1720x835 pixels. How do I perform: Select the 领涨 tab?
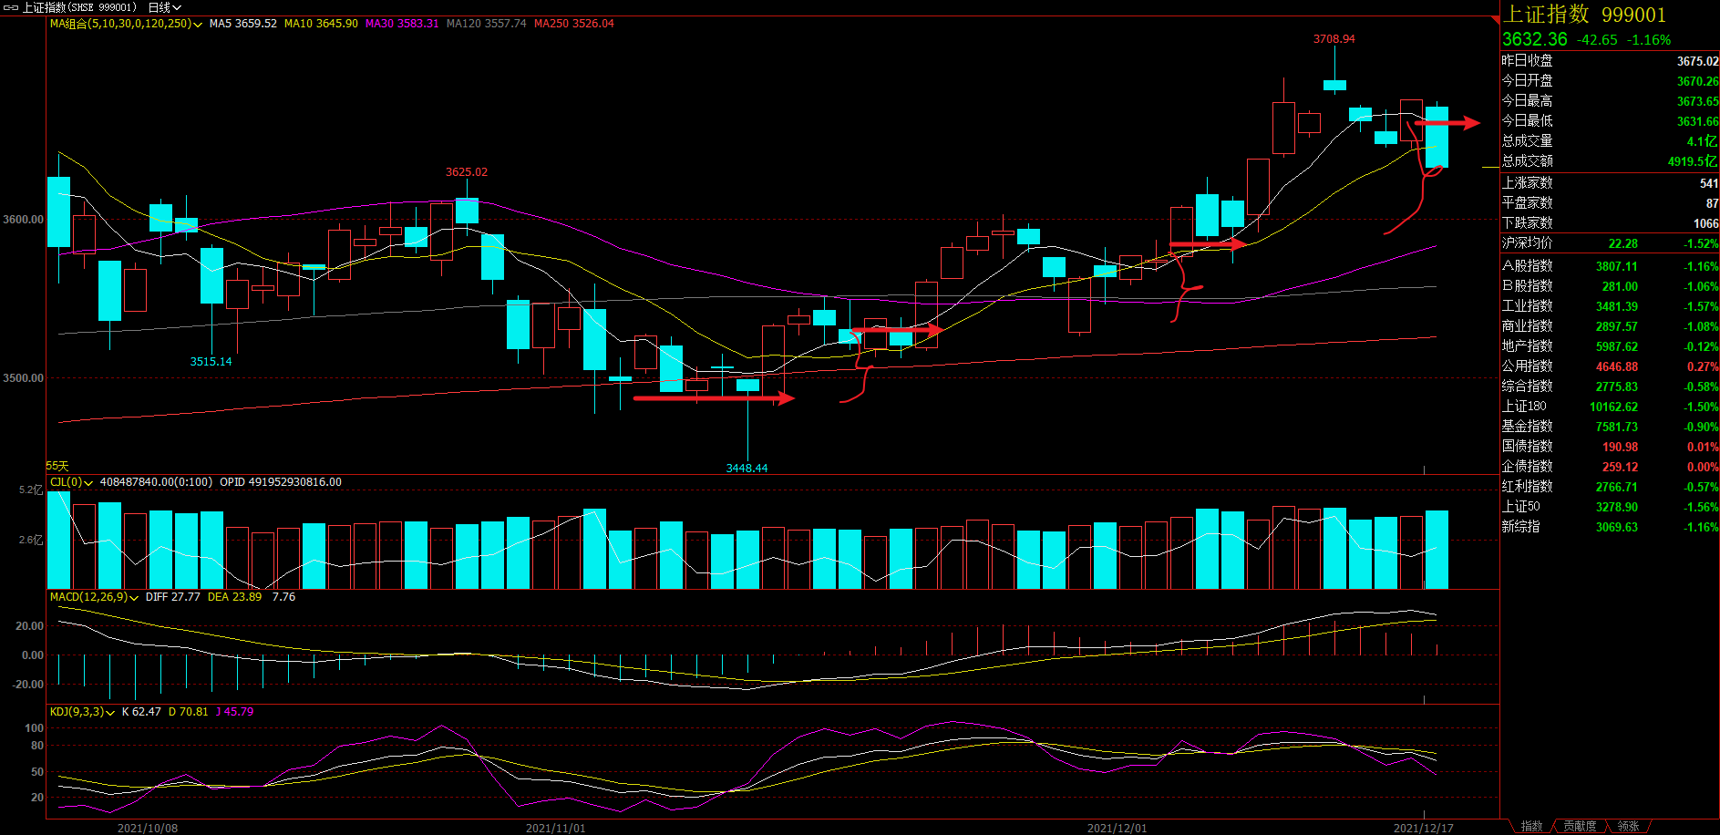pos(1628,827)
